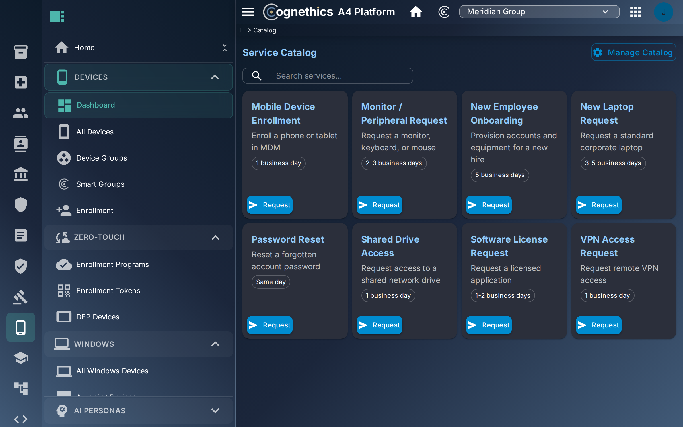Open the Meridian Group organization dropdown
The height and width of the screenshot is (427, 683).
(x=539, y=12)
